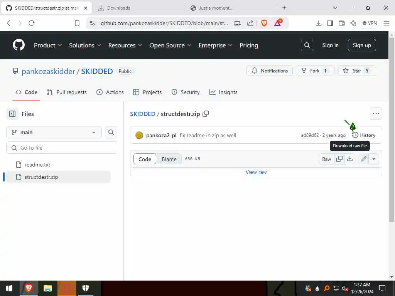Expand the Open Source menu
The image size is (395, 296).
[x=170, y=45]
